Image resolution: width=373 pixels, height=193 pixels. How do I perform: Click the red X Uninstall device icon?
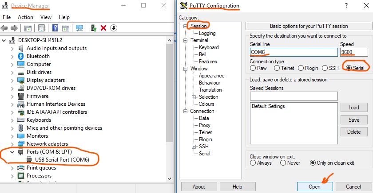pos(103,28)
